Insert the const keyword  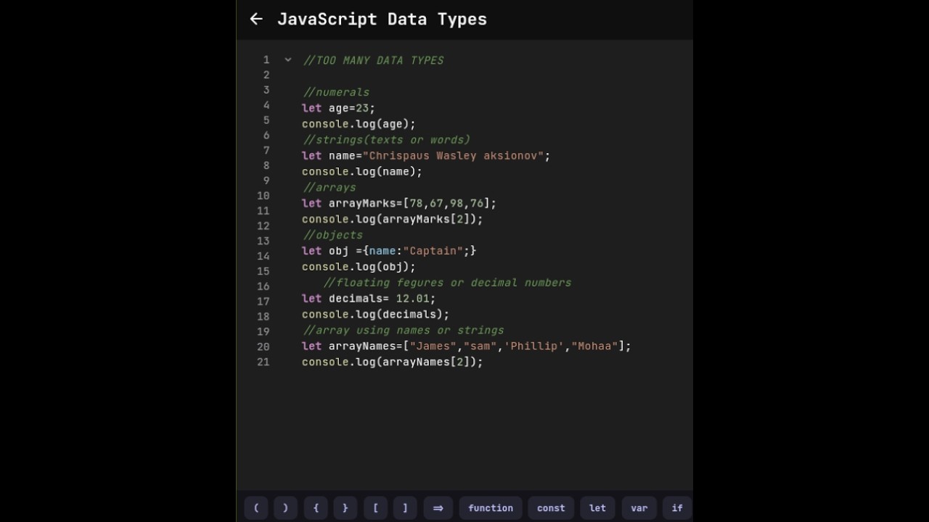tap(551, 508)
